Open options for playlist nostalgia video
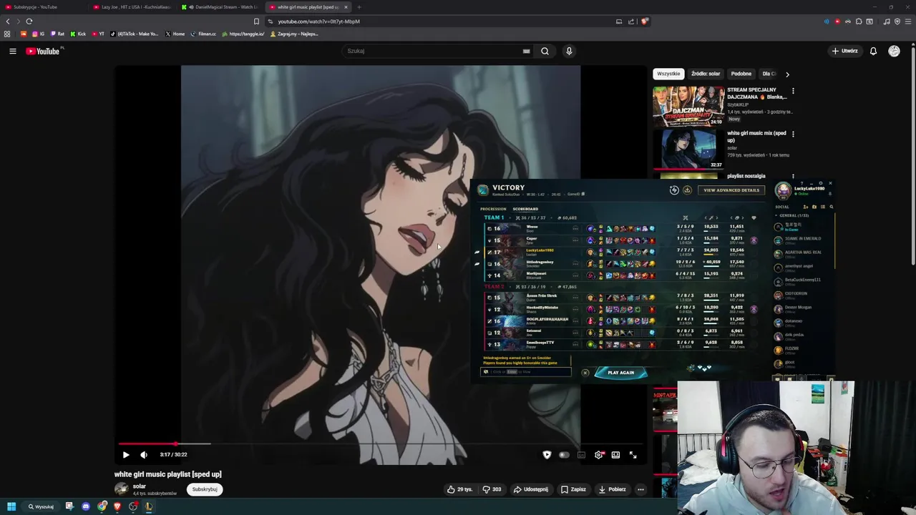Image resolution: width=916 pixels, height=515 pixels. coord(793,176)
